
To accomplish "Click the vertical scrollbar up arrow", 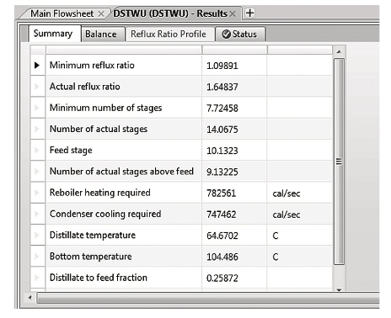I will (x=339, y=51).
